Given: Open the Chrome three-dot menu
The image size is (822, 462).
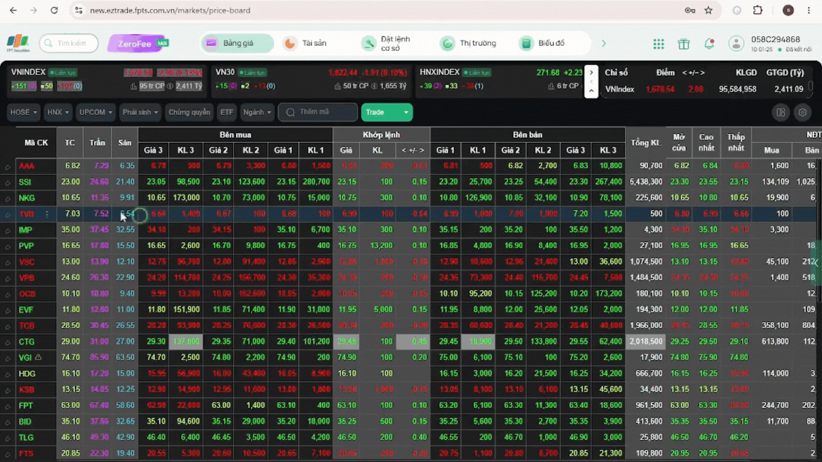Looking at the screenshot, I should pos(809,10).
